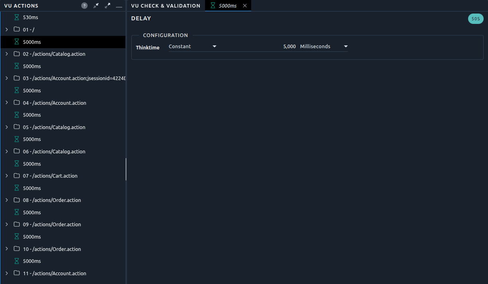Select the 530ms delay hourglass icon
The image size is (488, 284).
17,18
